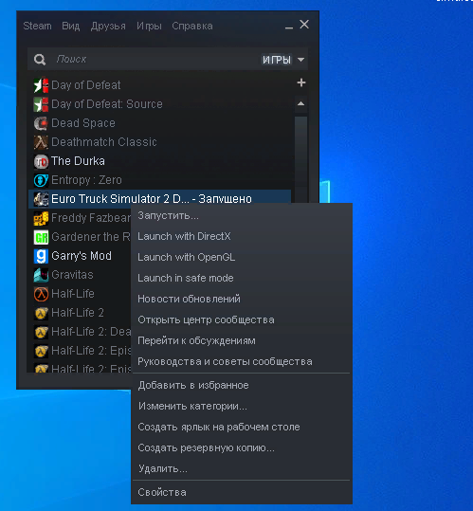Select the Half-Life 2 entry
473x511 pixels.
pos(80,313)
